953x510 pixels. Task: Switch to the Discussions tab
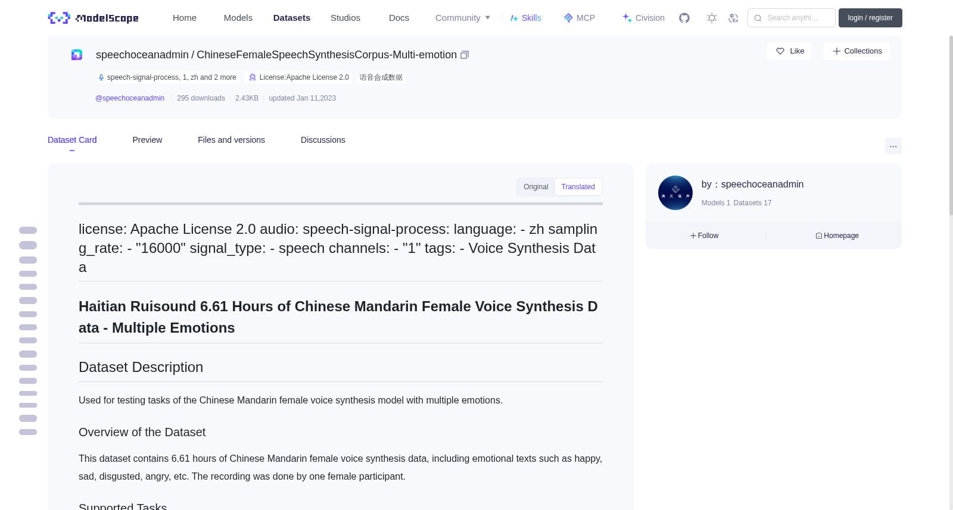coord(323,140)
